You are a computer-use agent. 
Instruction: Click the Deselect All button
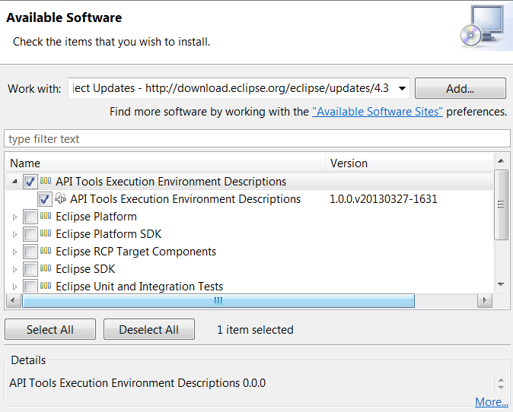click(x=149, y=329)
